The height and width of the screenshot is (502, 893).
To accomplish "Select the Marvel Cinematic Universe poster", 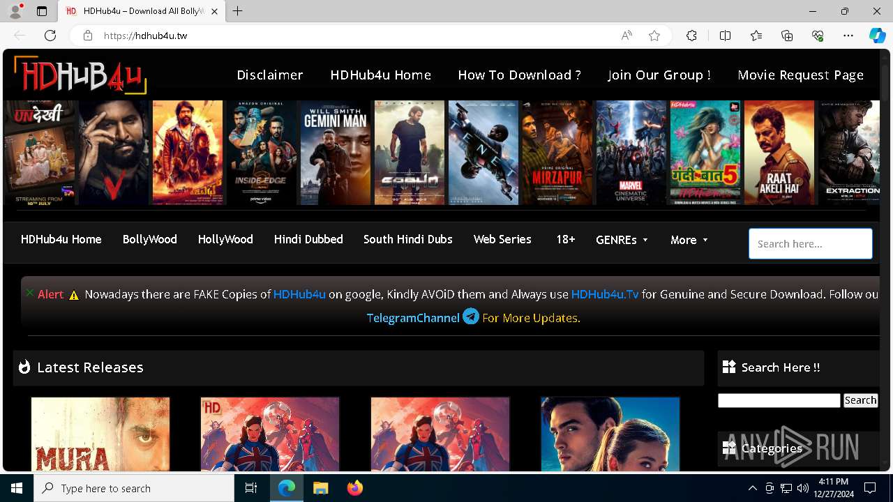I will (x=631, y=153).
